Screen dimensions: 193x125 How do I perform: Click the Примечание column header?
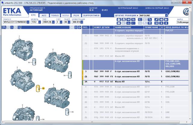[152, 27]
